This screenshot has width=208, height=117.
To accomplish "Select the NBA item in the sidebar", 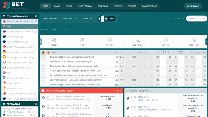I will pyautogui.click(x=20, y=26).
